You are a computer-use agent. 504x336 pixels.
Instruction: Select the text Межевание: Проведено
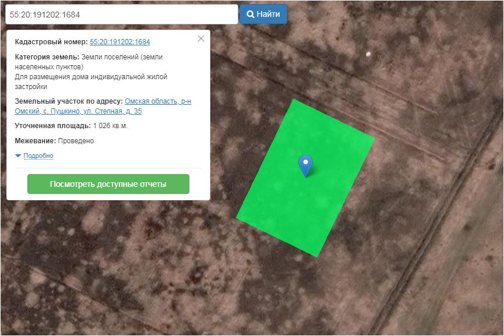point(54,141)
